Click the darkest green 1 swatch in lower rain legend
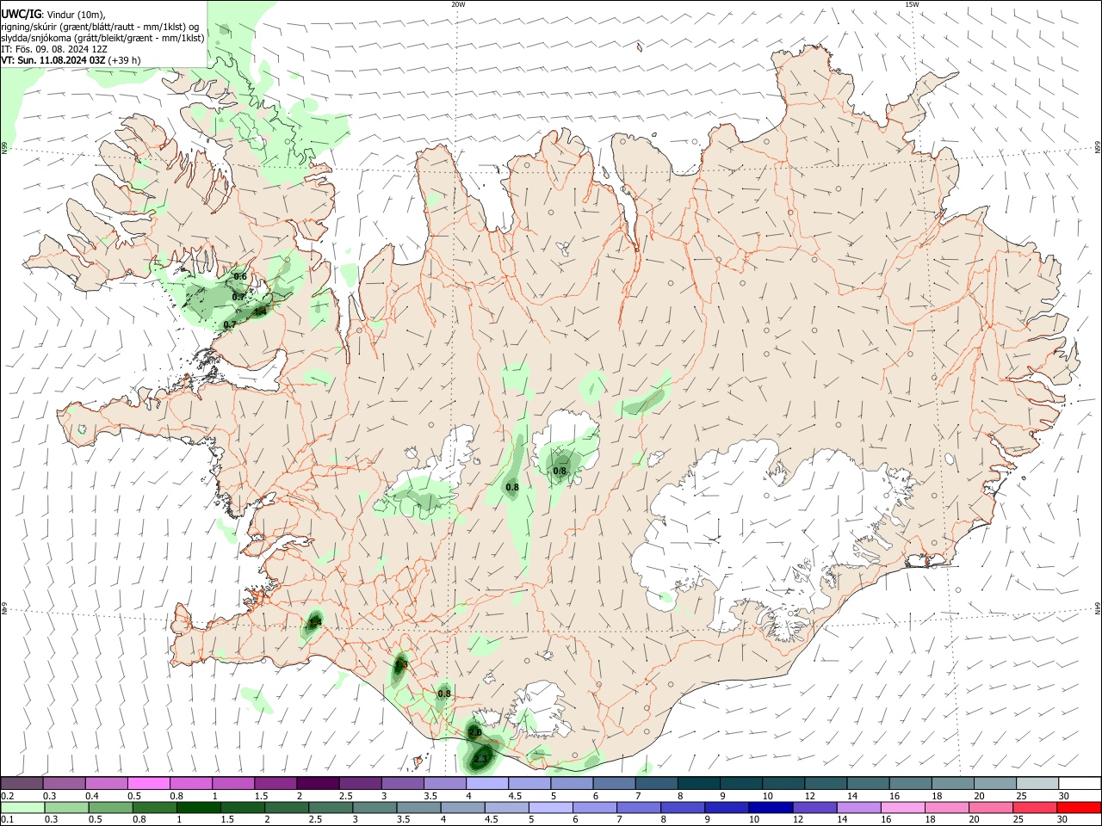The image size is (1102, 826). click(x=199, y=808)
